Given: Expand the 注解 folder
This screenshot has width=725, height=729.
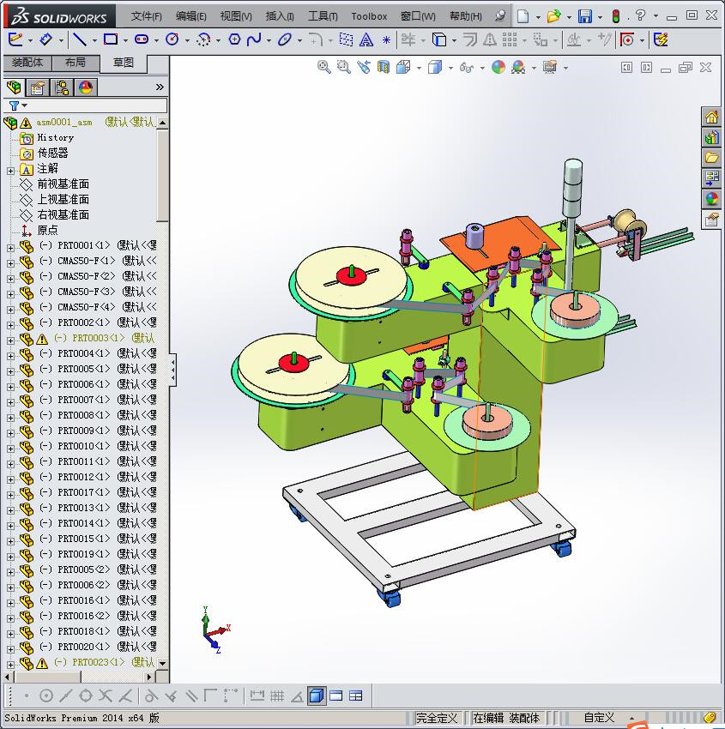Looking at the screenshot, I should pyautogui.click(x=10, y=171).
